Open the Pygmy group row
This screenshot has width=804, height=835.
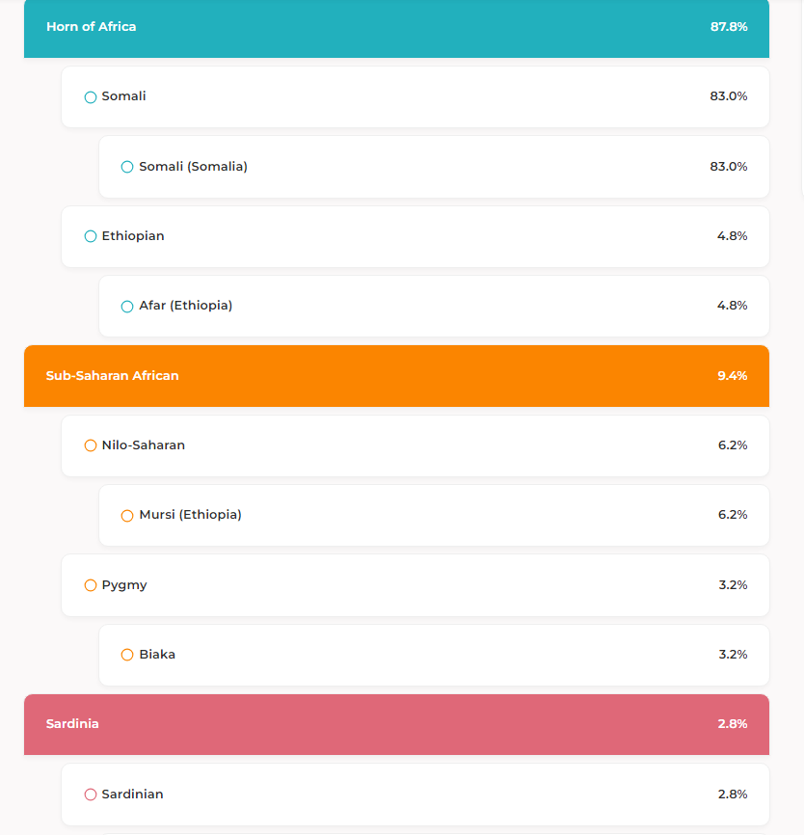click(x=415, y=585)
